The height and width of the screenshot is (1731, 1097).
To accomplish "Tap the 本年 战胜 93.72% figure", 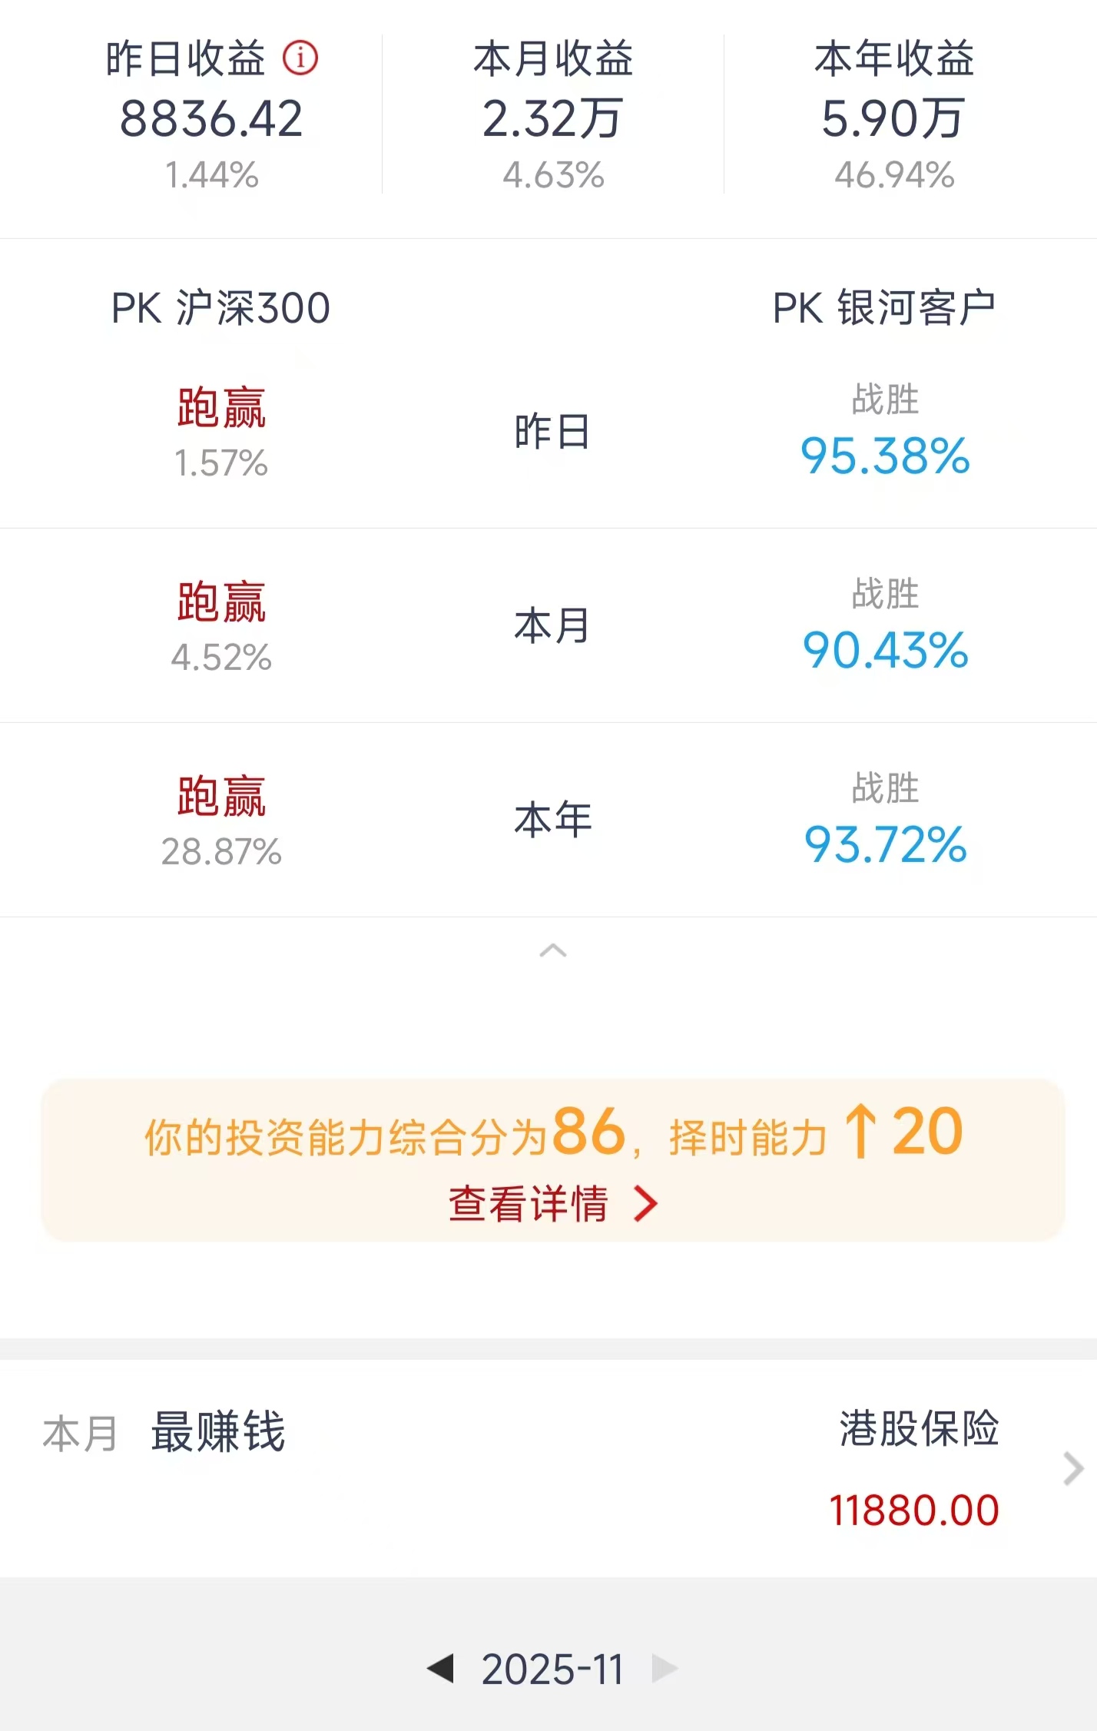I will [x=885, y=844].
